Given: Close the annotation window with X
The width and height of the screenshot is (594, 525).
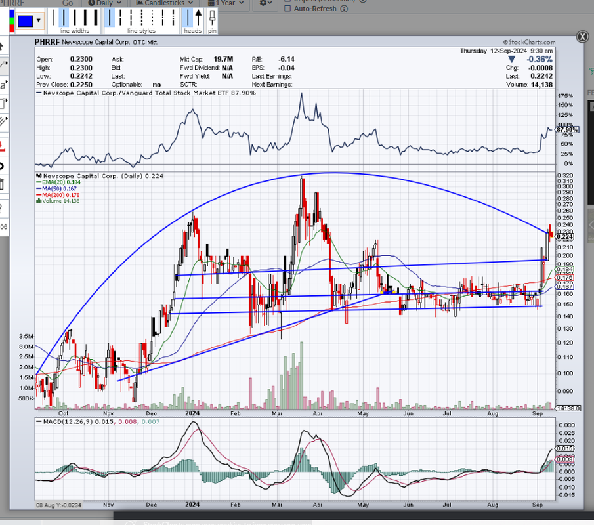Looking at the screenshot, I should point(582,37).
